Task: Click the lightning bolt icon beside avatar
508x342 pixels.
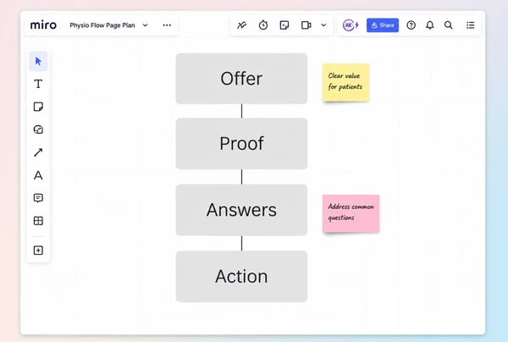Action: pos(357,25)
